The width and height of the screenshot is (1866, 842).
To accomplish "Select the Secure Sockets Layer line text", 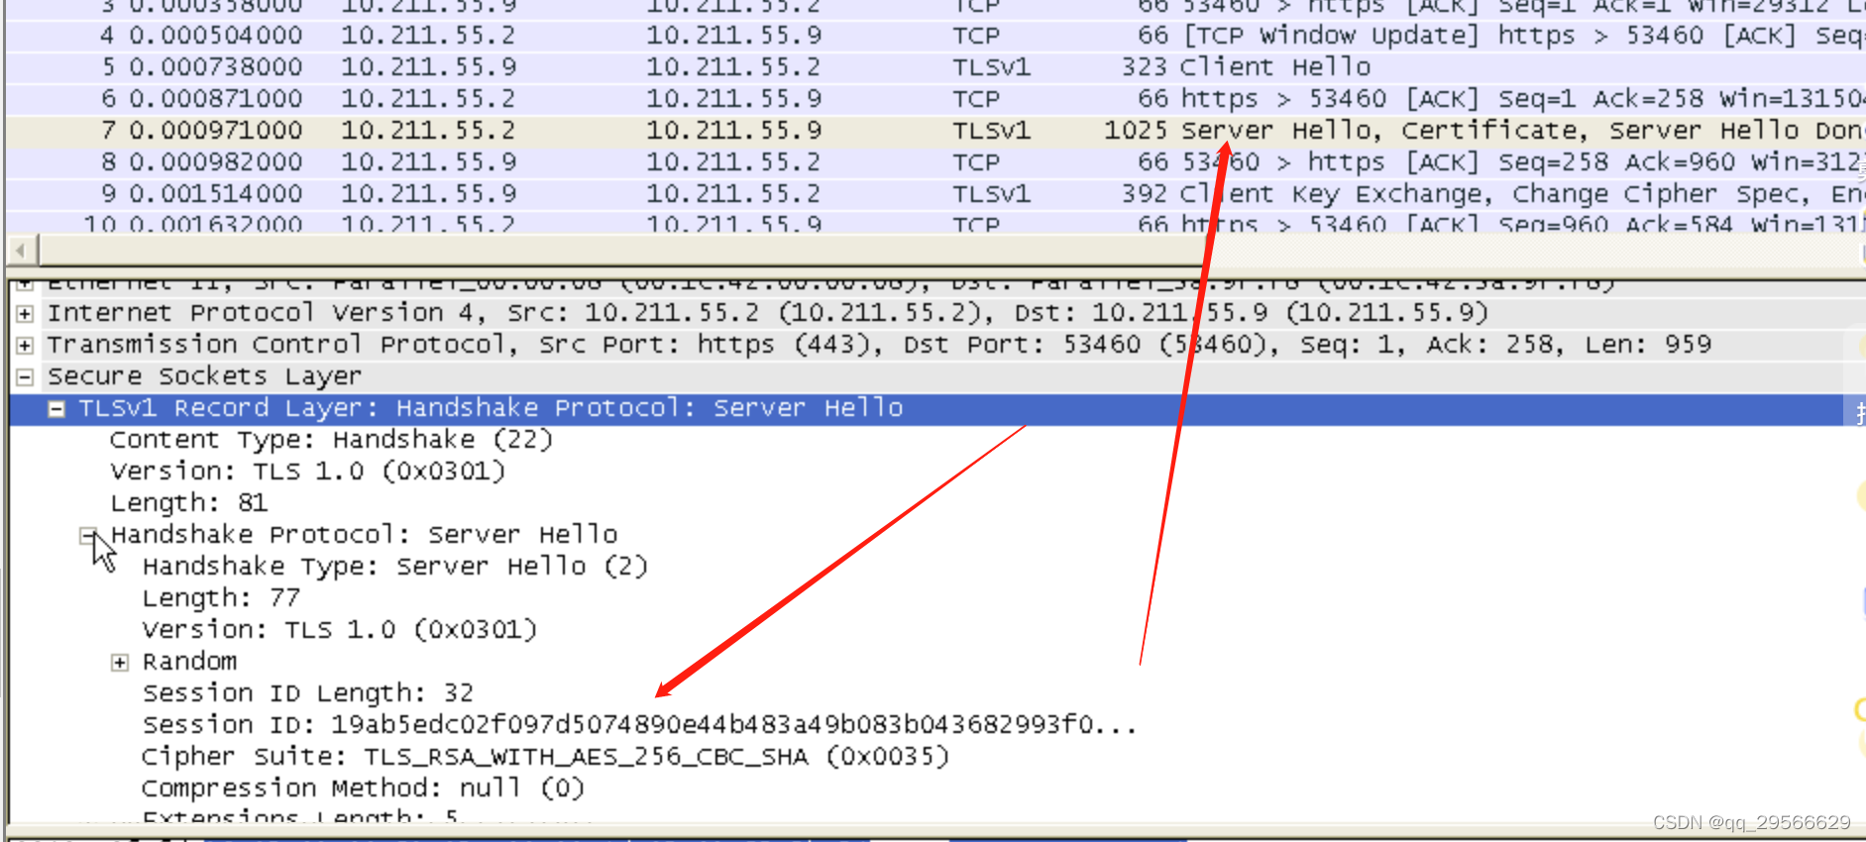I will pos(204,376).
